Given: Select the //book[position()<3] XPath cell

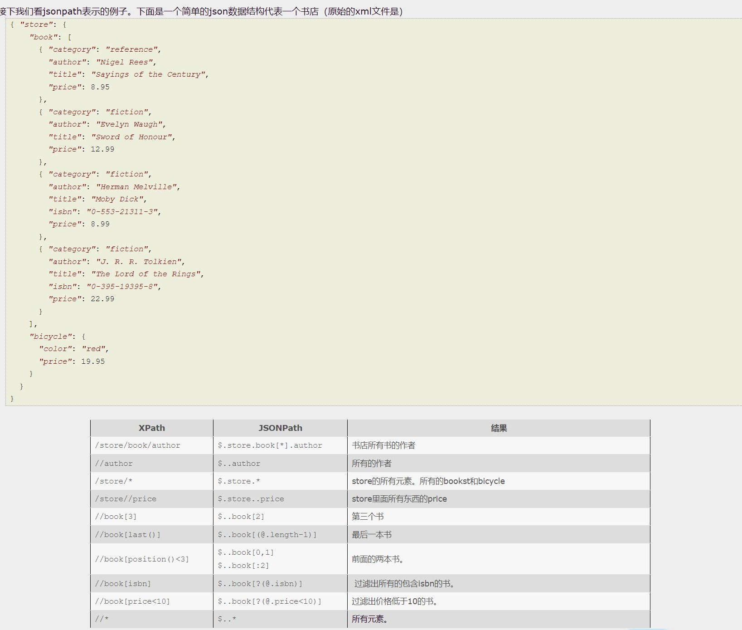Looking at the screenshot, I should (152, 559).
